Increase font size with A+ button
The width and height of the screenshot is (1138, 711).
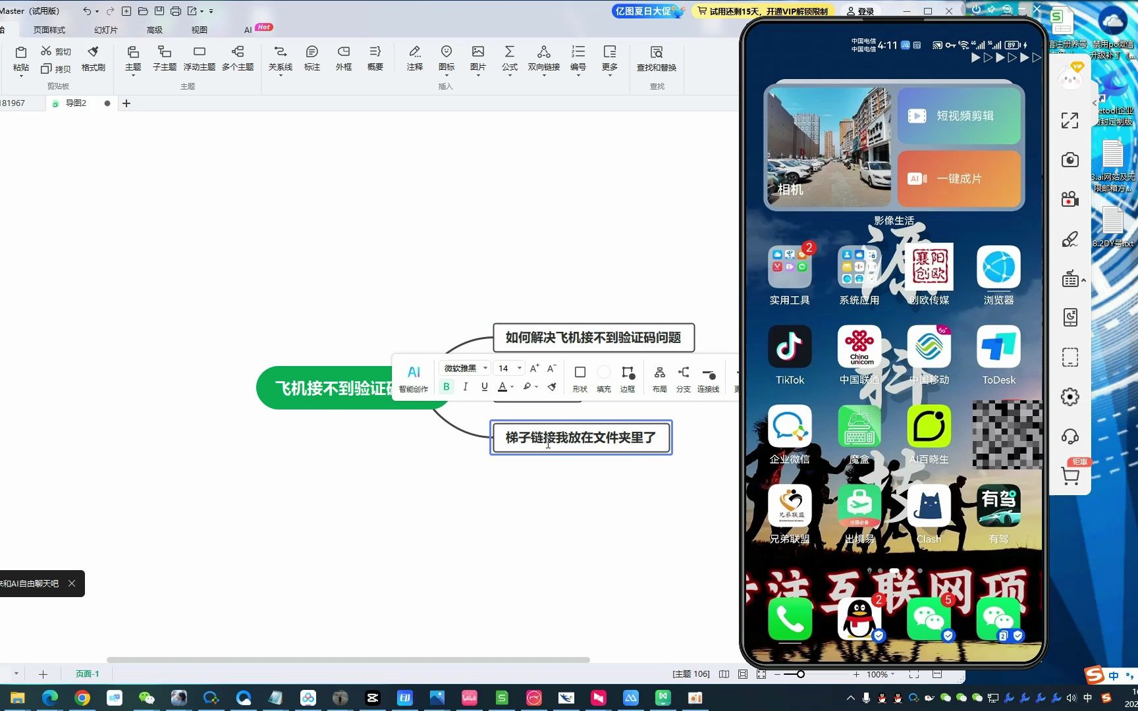(535, 368)
